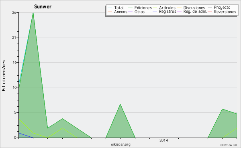Click the Proyecto legend label
This screenshot has height=148, width=241.
(222, 8)
